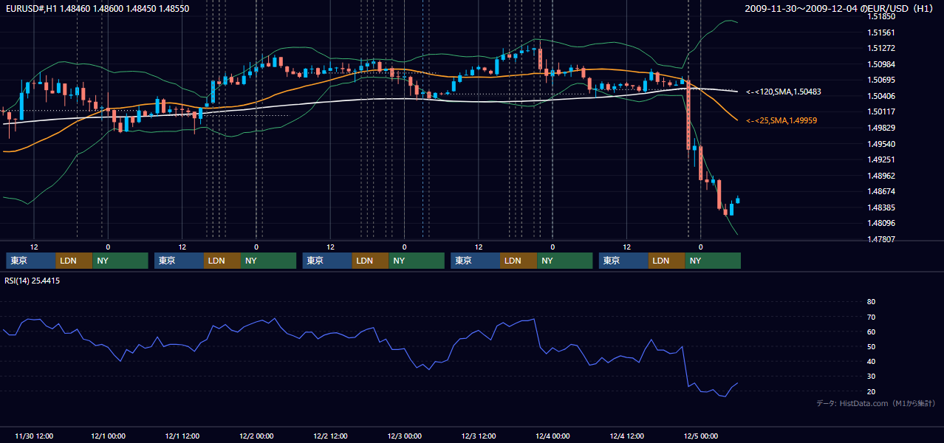Select the 120 SMA label reading 1.50483
Image resolution: width=944 pixels, height=443 pixels.
783,92
